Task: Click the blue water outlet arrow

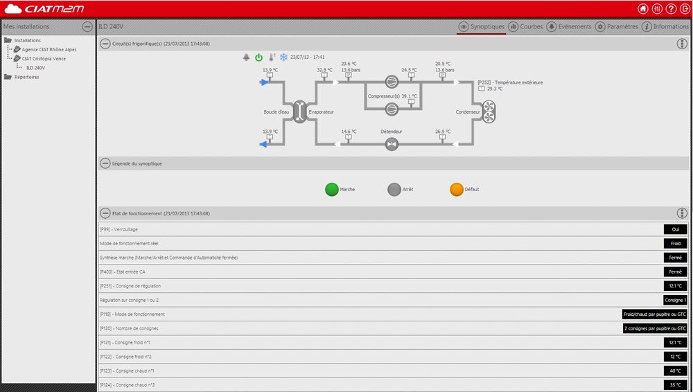Action: 263,144
